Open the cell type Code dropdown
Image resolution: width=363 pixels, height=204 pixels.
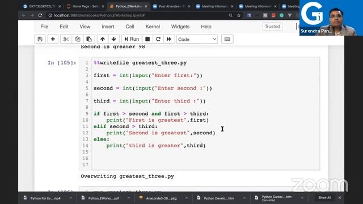(x=197, y=39)
